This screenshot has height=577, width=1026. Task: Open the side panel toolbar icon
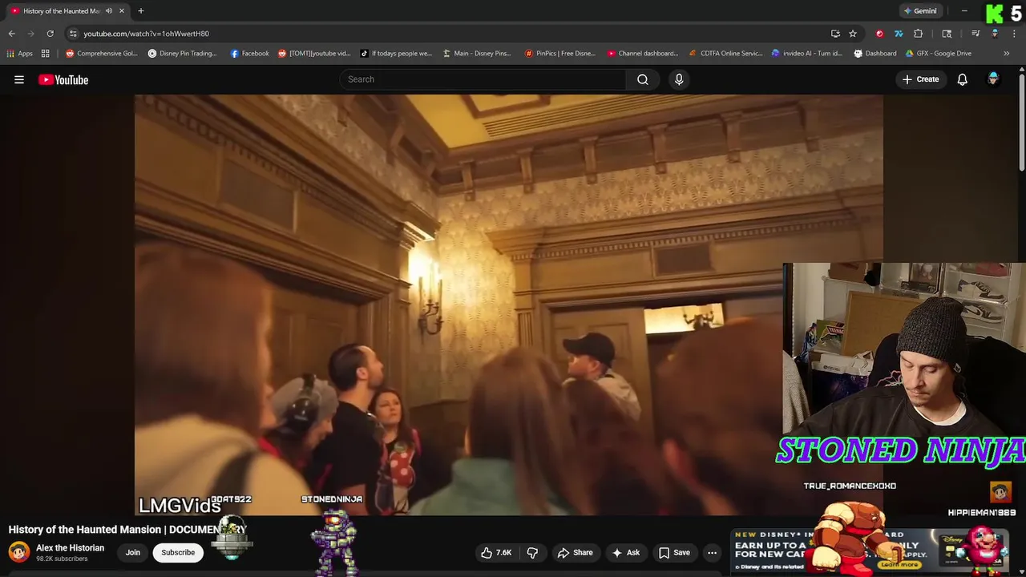click(947, 34)
